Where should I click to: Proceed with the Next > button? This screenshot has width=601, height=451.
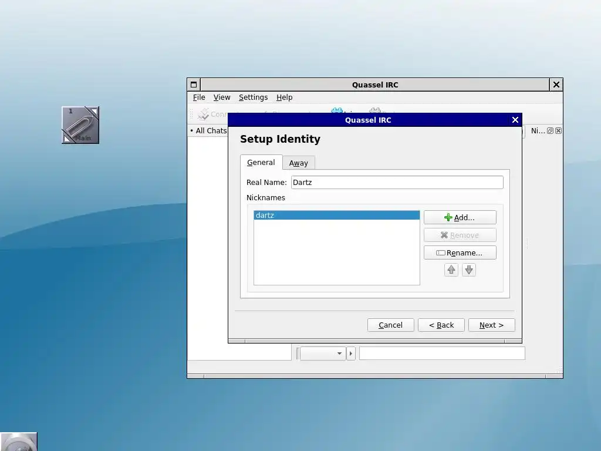pyautogui.click(x=491, y=325)
